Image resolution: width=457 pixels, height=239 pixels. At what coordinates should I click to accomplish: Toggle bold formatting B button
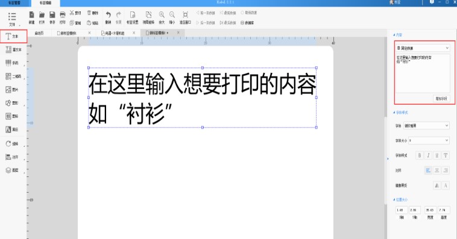pos(420,155)
